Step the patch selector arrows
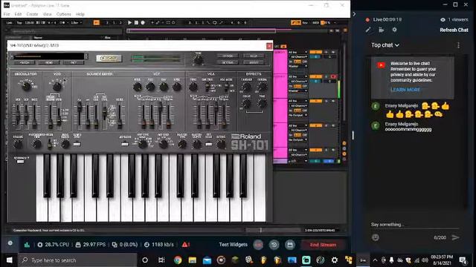Screen dimensions: 476x267 pos(86,56)
